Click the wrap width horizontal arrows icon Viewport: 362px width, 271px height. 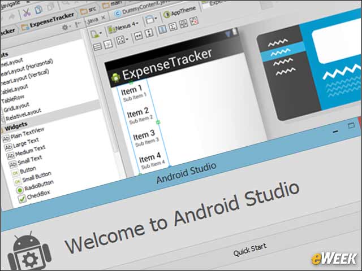(x=139, y=36)
